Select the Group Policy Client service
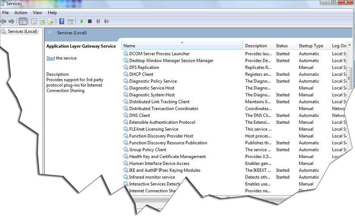The width and height of the screenshot is (355, 219). [148, 150]
